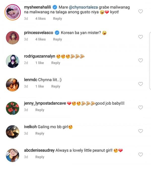
Task: Like rodriguezannalyn's emoji comment
Action: click(x=141, y=60)
